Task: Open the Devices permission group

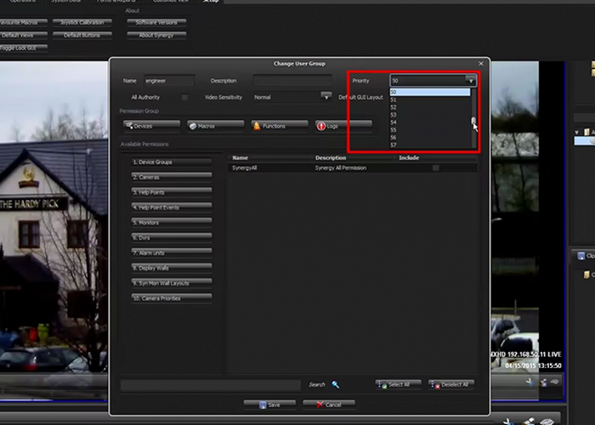Action: tap(152, 126)
